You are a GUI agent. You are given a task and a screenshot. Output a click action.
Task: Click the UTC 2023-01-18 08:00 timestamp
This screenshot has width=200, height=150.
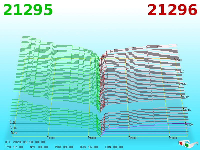[x=25, y=142]
